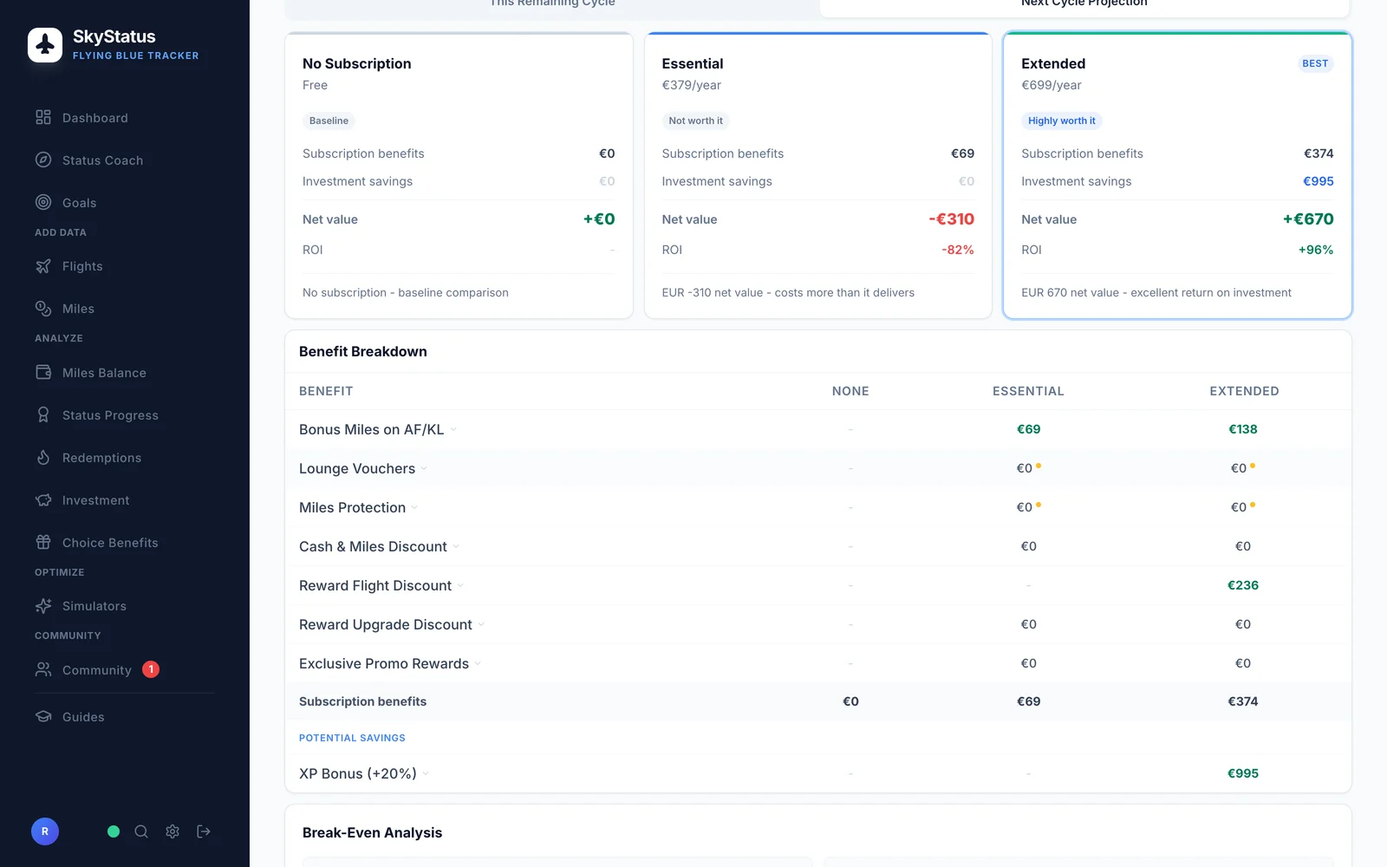Expand the XP Bonus (+20%) row
This screenshot has width=1387, height=867.
click(x=426, y=774)
